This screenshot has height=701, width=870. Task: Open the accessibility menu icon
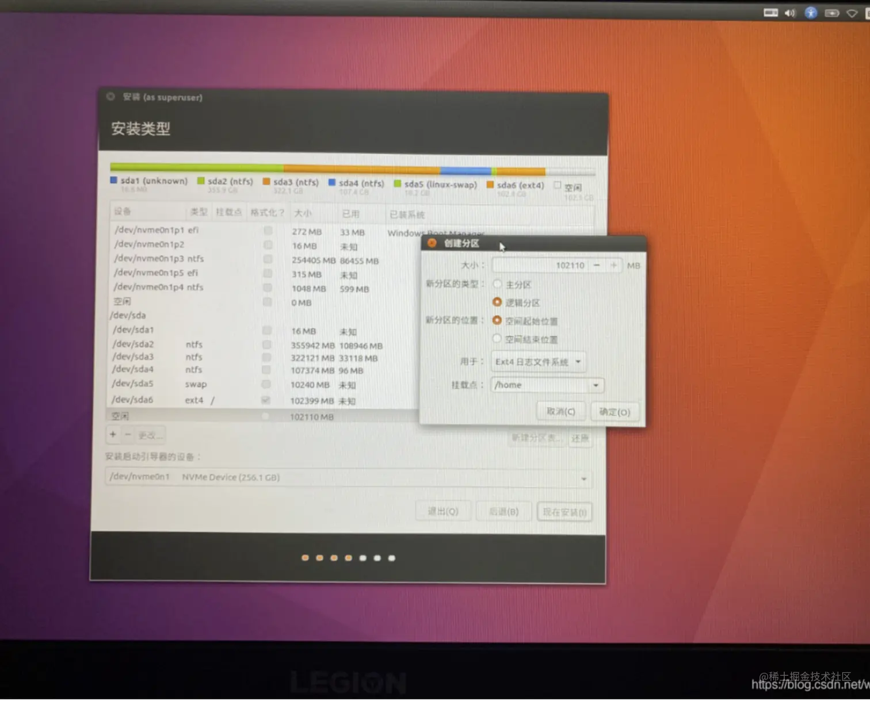click(x=811, y=13)
